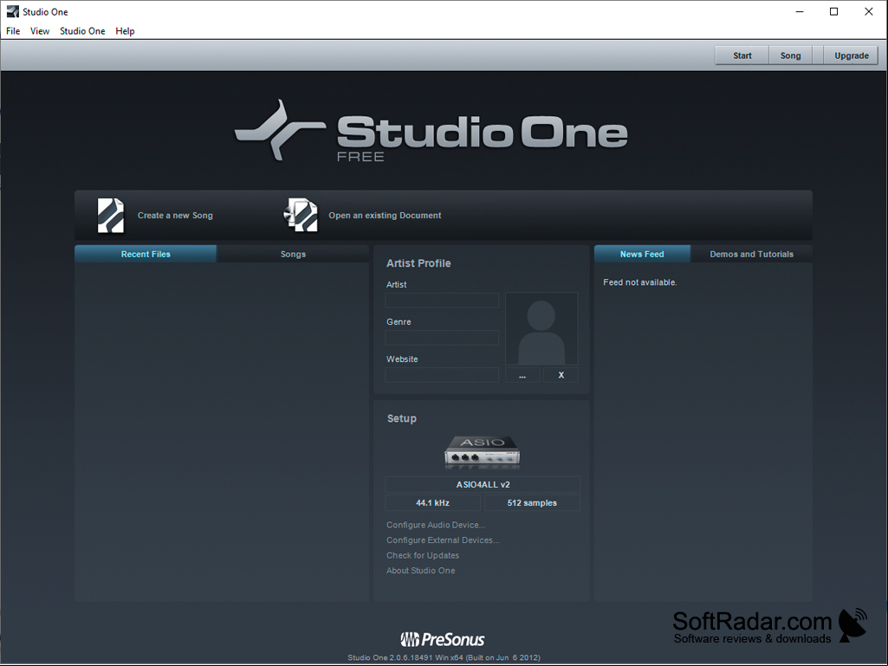The height and width of the screenshot is (666, 888).
Task: Select the News Feed tab
Action: pyautogui.click(x=642, y=255)
